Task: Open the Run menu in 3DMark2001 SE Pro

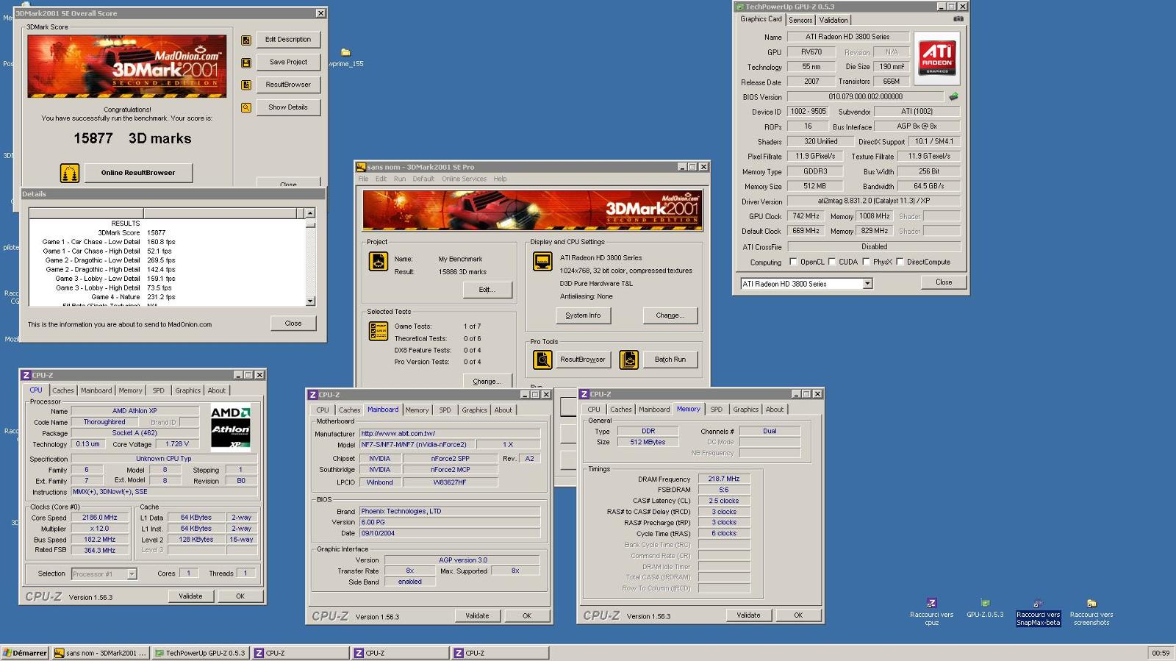Action: pyautogui.click(x=399, y=179)
